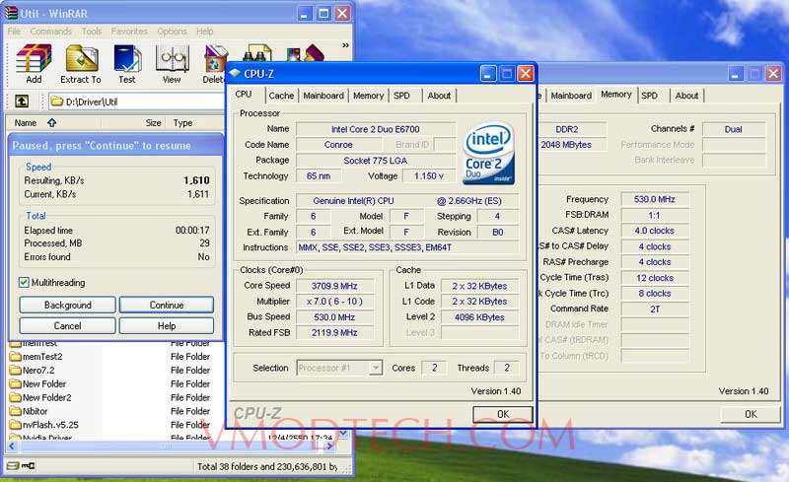Click the drive icon in WinRAR status bar
This screenshot has width=789, height=482.
coord(13,466)
